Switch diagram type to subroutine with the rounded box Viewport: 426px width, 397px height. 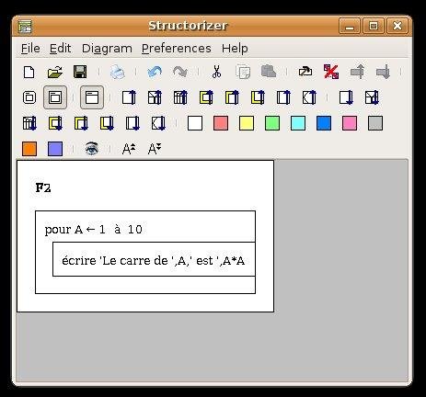click(x=29, y=97)
